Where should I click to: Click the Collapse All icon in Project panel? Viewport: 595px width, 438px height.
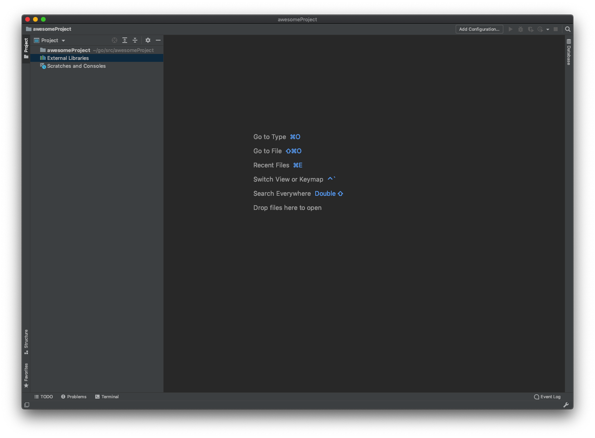135,40
